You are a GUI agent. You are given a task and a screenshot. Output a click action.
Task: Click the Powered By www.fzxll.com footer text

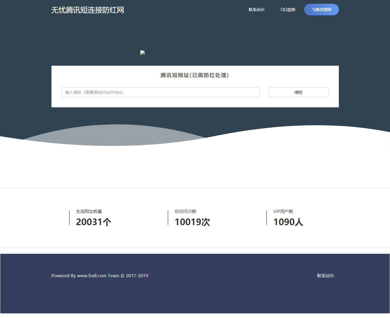[x=100, y=276]
